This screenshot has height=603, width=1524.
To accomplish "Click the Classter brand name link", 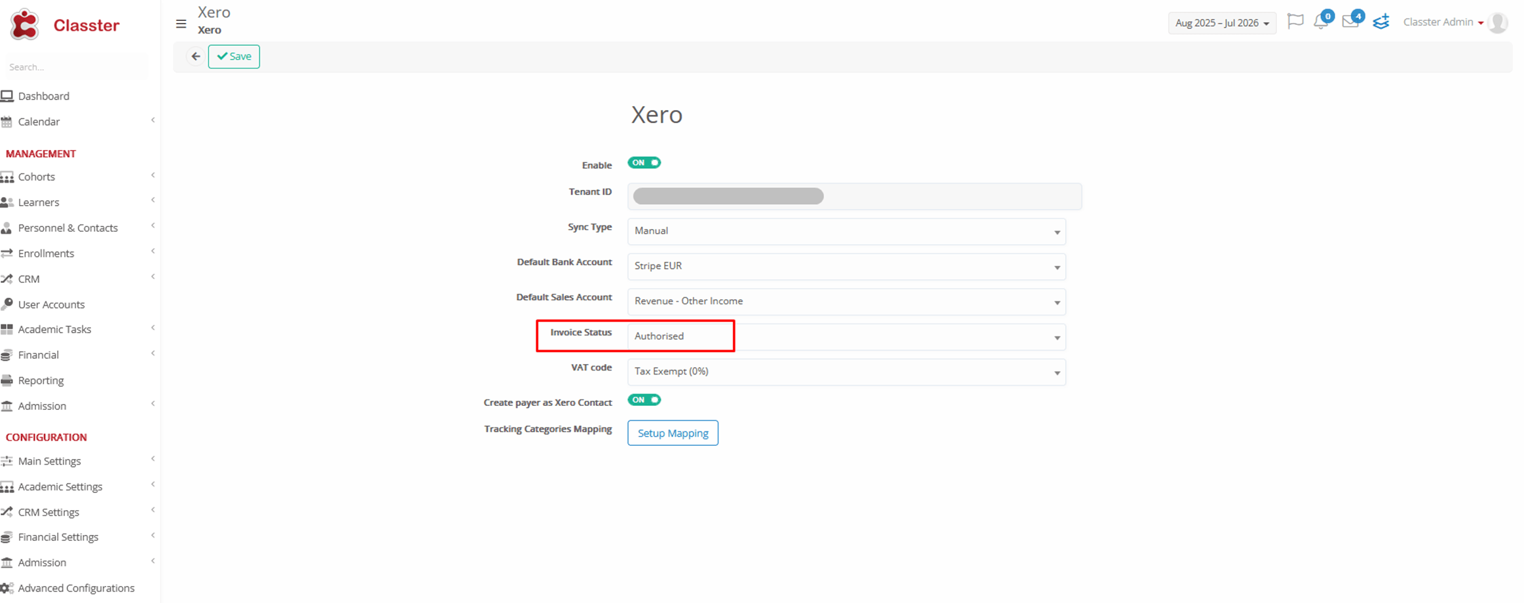I will [86, 26].
